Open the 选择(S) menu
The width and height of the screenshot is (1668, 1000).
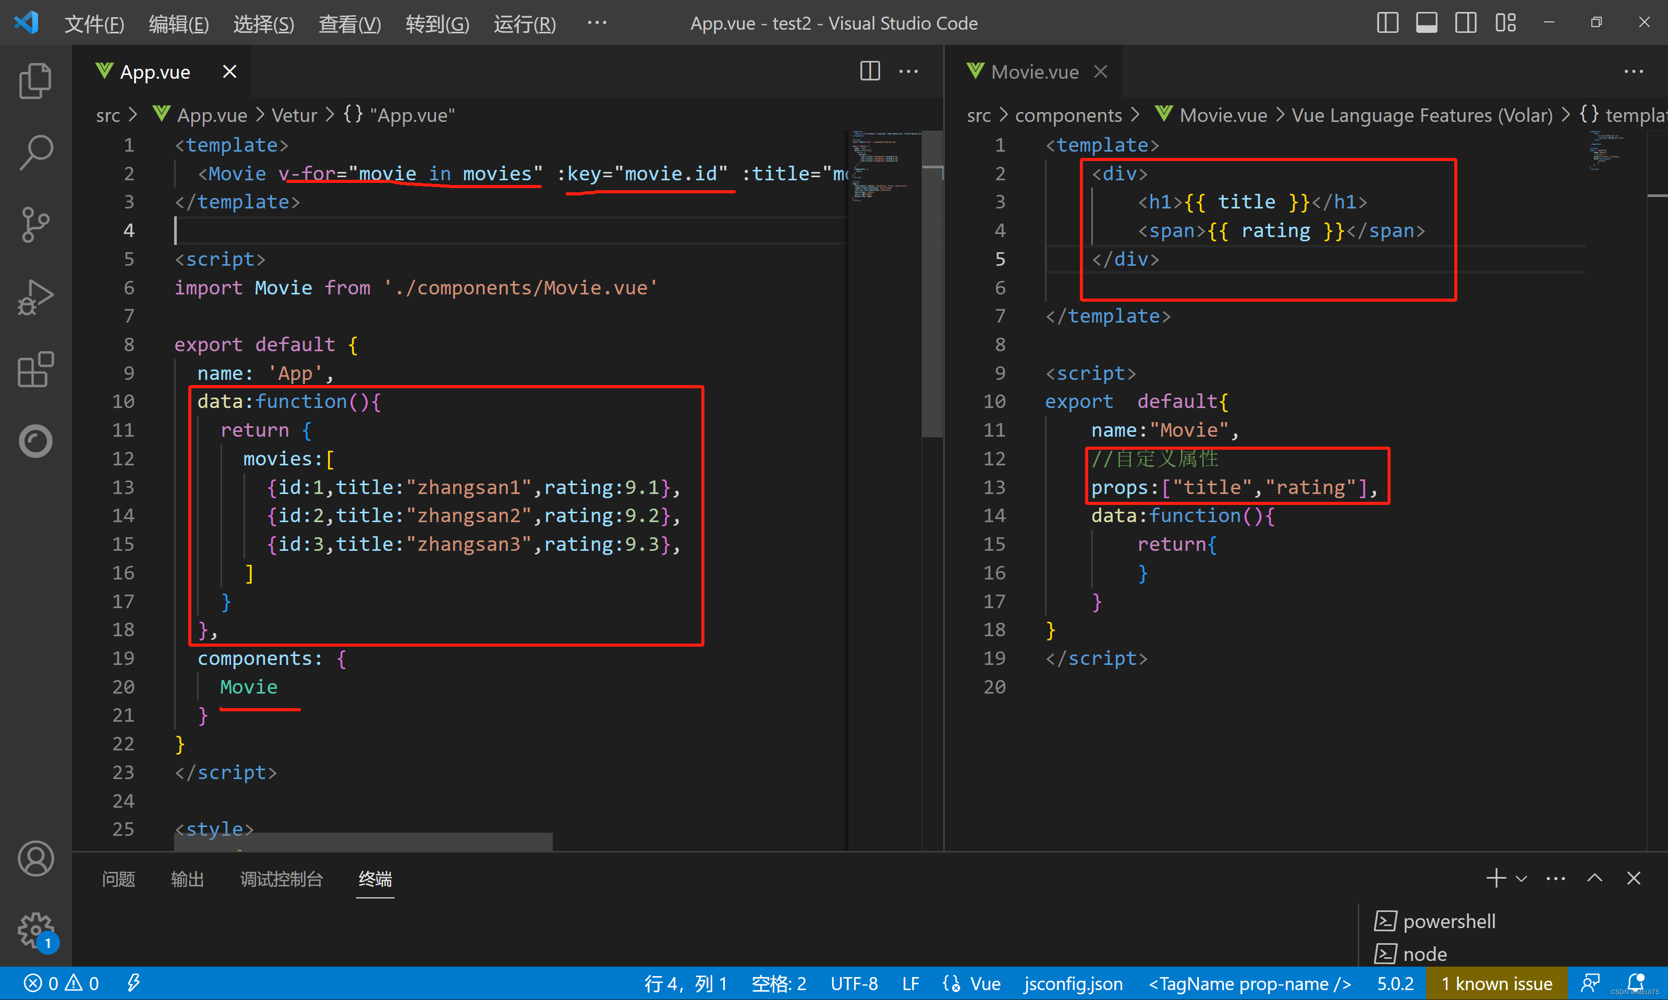tap(264, 24)
